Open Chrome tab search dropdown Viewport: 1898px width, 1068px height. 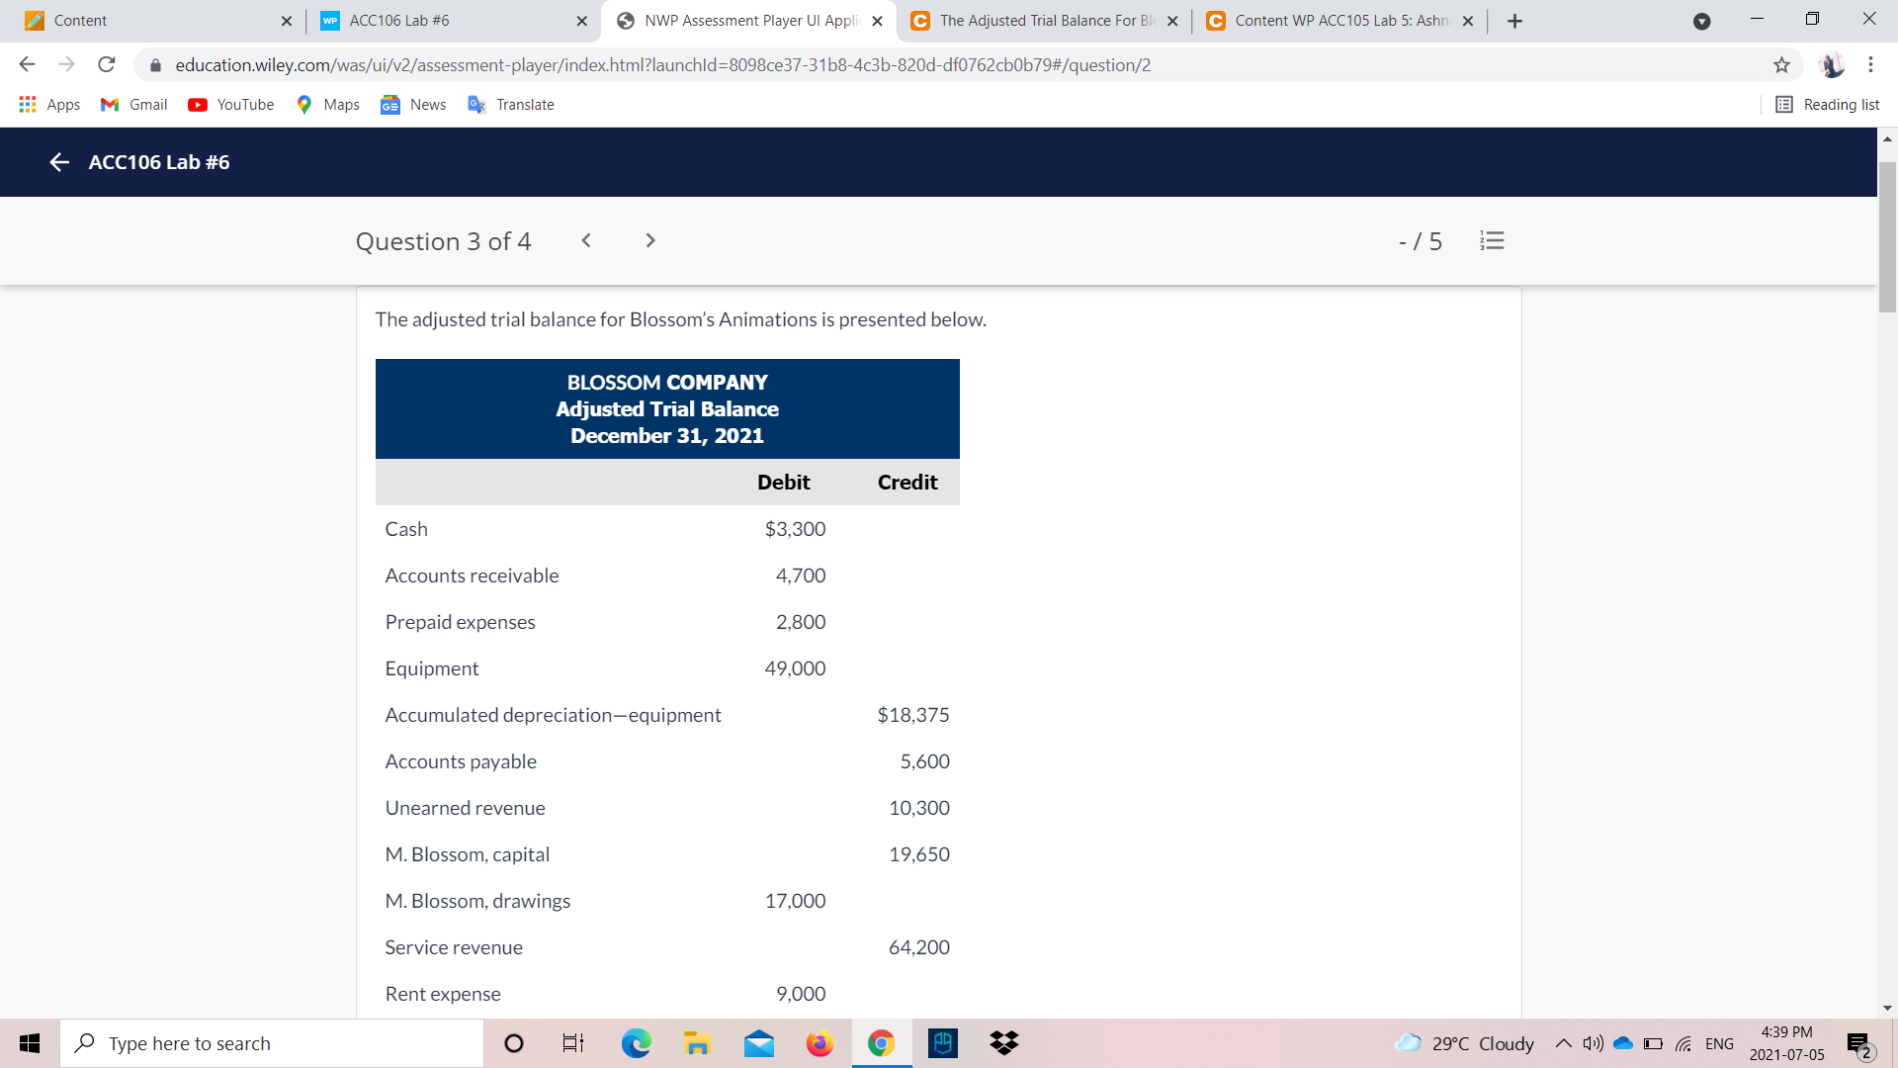[1701, 21]
